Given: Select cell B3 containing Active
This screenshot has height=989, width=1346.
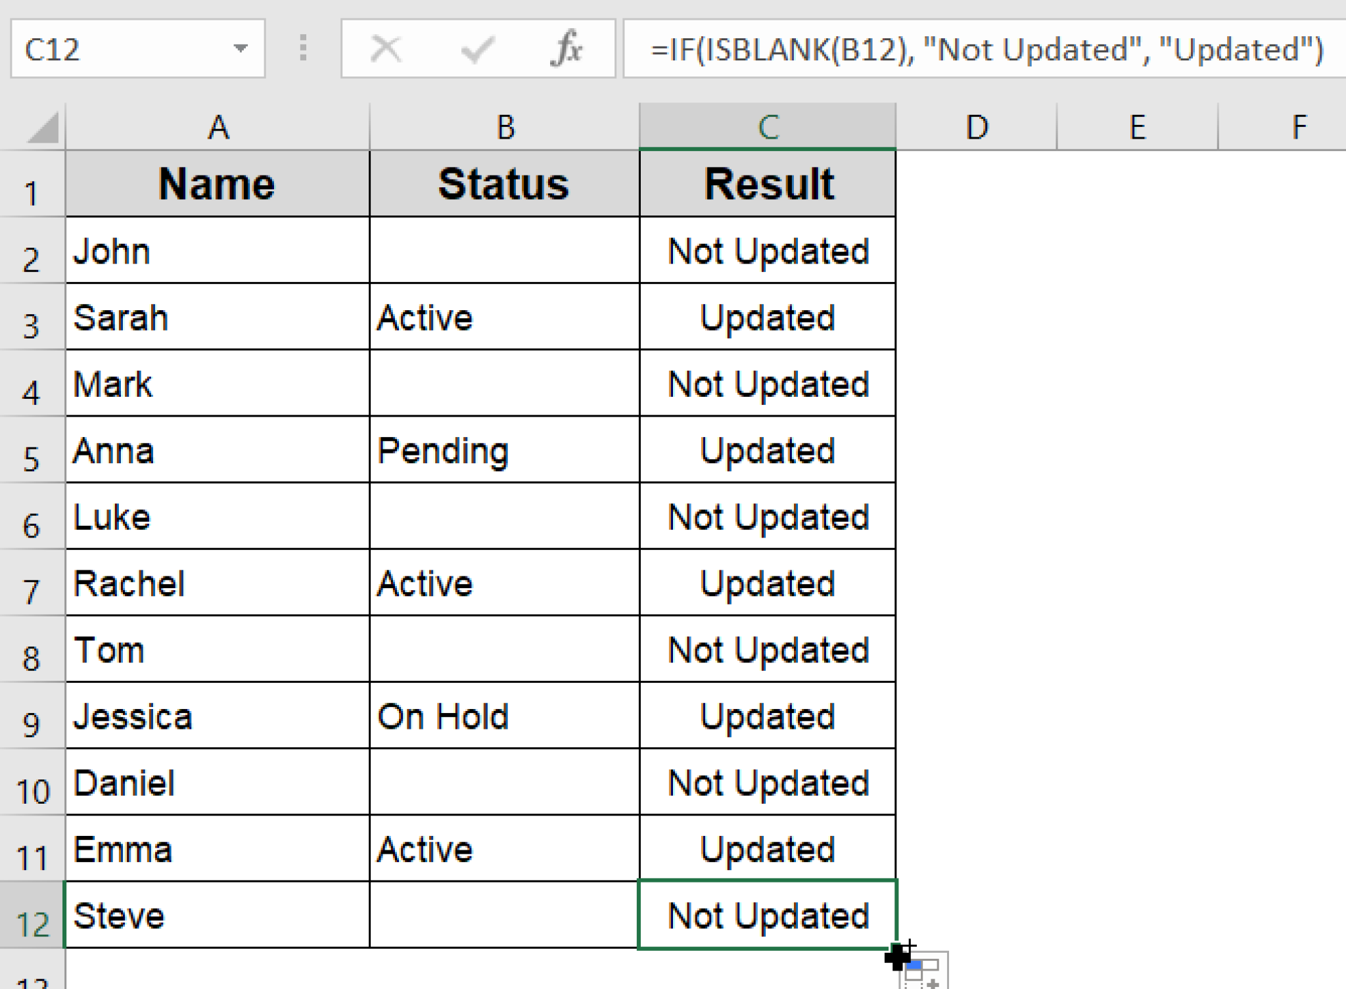Looking at the screenshot, I should pos(504,319).
